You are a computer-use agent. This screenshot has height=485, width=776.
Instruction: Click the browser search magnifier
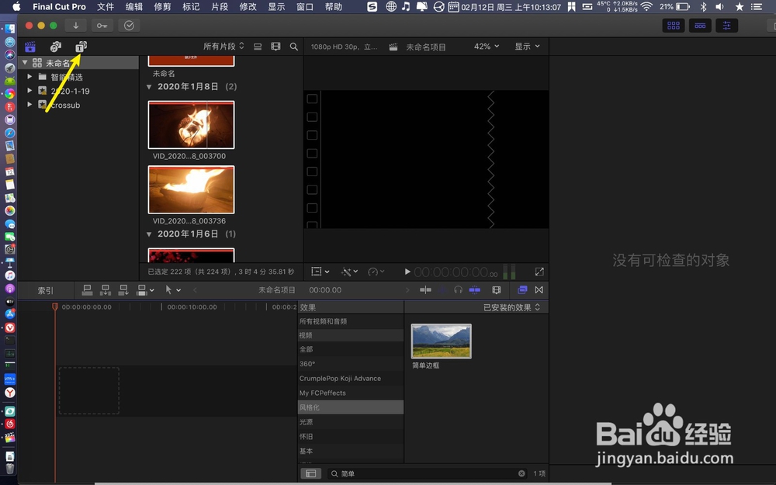tap(293, 47)
